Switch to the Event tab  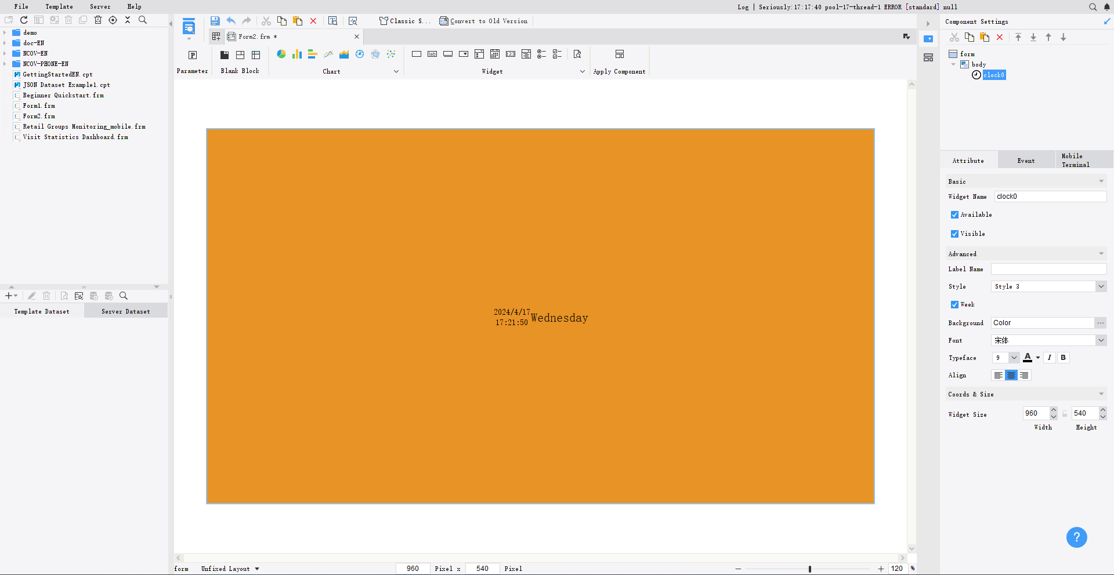pyautogui.click(x=1026, y=161)
